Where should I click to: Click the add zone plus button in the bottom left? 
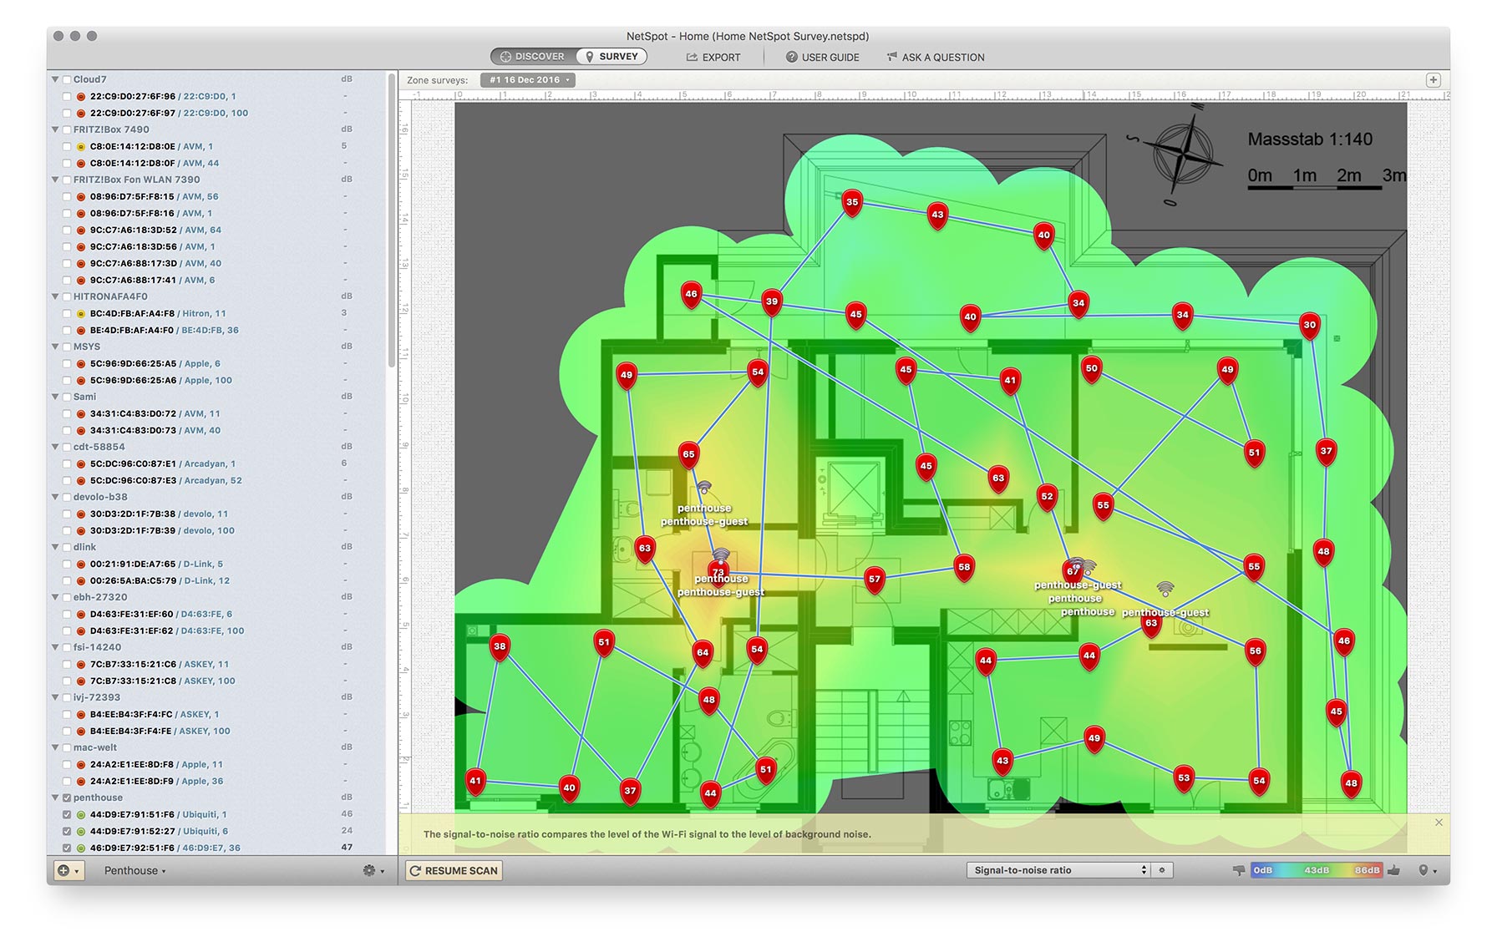[x=69, y=870]
